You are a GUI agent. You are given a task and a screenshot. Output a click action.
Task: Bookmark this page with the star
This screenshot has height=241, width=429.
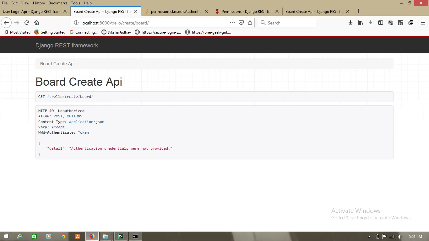250,23
